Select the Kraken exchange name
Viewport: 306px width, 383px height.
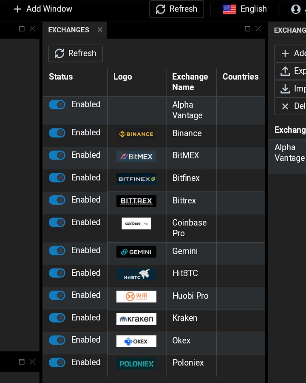[x=185, y=318]
